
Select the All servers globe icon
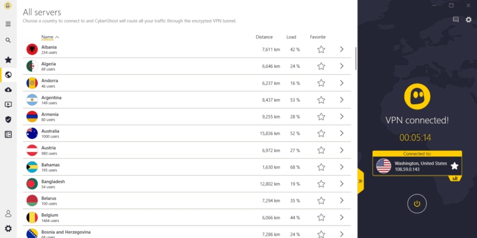tap(8, 75)
